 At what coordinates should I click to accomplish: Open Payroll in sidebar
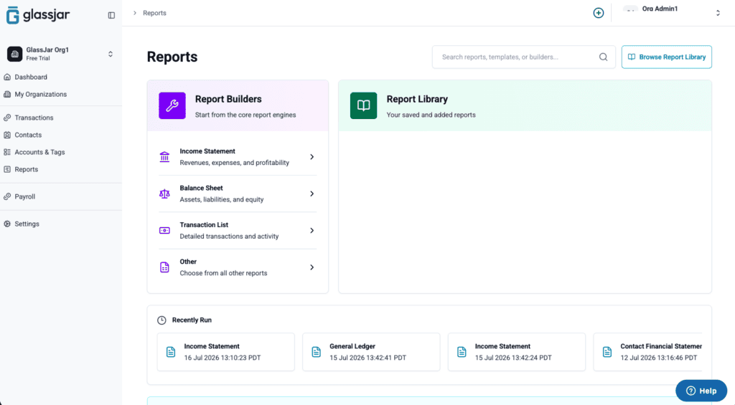tap(24, 196)
